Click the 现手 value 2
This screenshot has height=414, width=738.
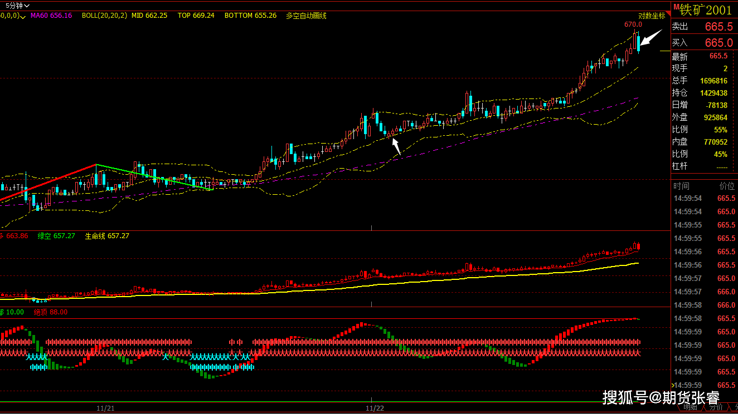point(725,68)
